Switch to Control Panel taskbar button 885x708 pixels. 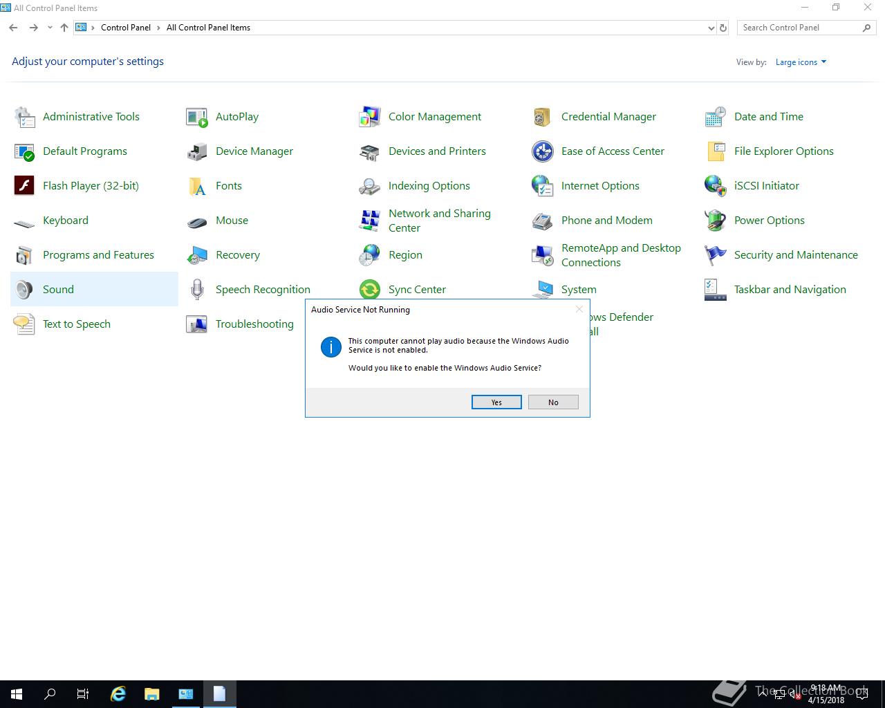tap(186, 694)
